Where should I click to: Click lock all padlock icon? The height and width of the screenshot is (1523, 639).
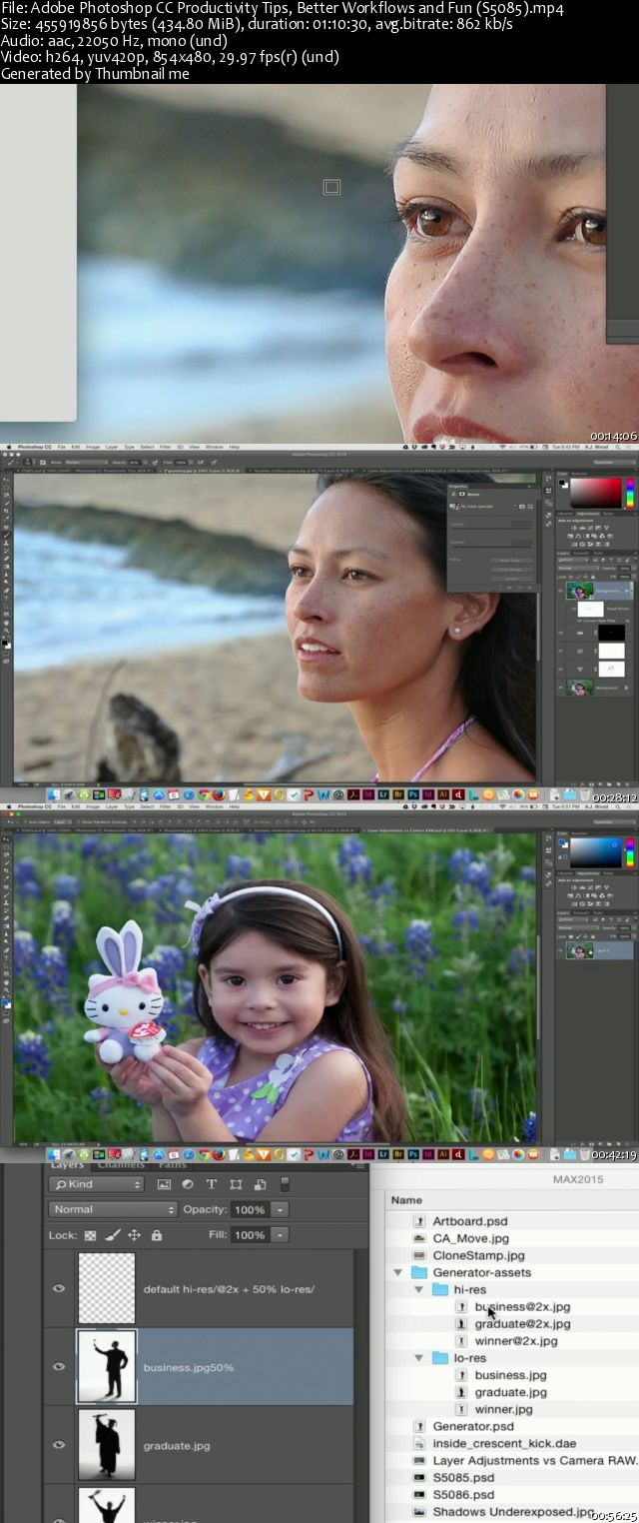(x=157, y=1235)
